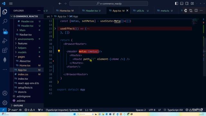
Task: Open store.ts in the explorer
Action: (x=22, y=92)
